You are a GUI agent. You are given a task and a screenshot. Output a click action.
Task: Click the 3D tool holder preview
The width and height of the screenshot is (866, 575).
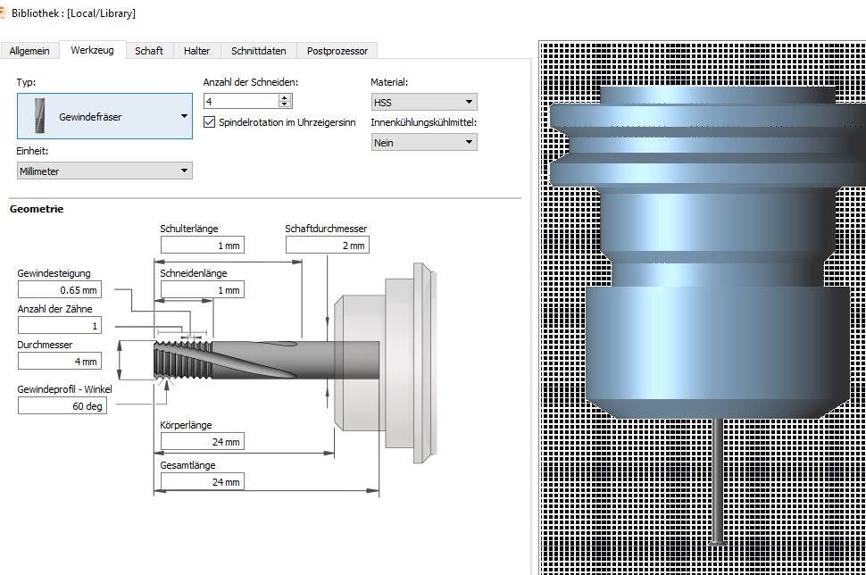[703, 308]
